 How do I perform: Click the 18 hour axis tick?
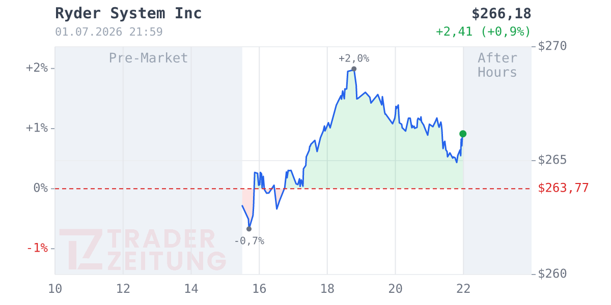click(327, 289)
